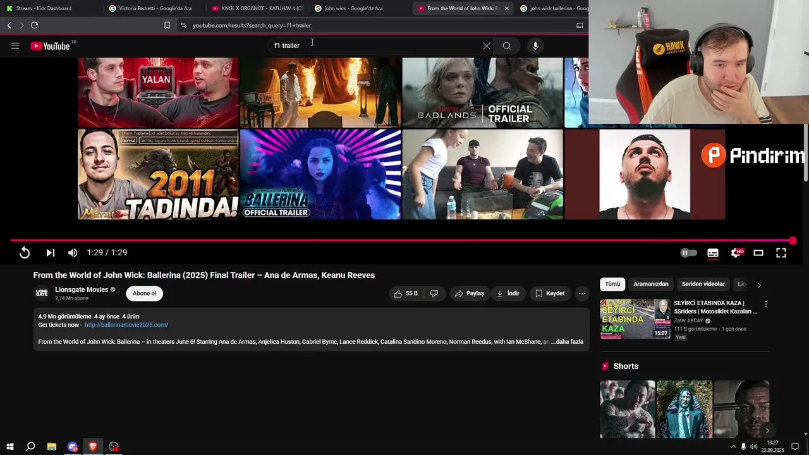Viewport: 809px width, 455px height.
Task: Expand description with ...daha fazla
Action: pyautogui.click(x=567, y=342)
